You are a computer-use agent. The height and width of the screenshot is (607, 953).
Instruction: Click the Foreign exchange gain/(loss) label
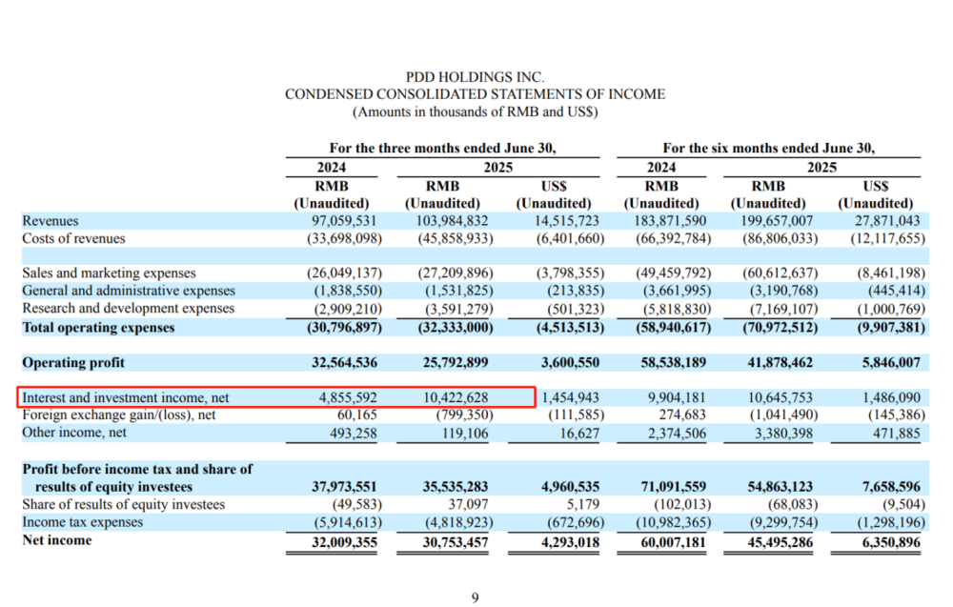(x=118, y=415)
